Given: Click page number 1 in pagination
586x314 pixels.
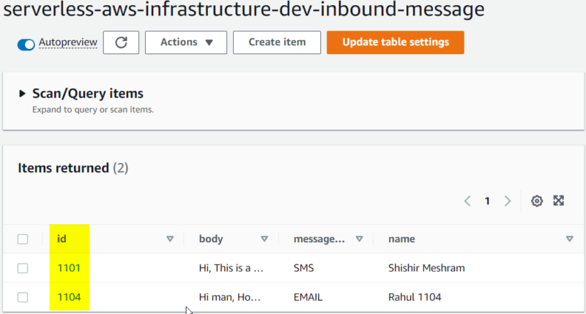Looking at the screenshot, I should pos(487,201).
